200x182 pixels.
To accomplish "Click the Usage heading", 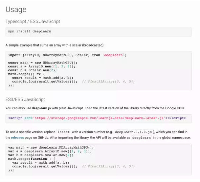I will [x=16, y=9].
